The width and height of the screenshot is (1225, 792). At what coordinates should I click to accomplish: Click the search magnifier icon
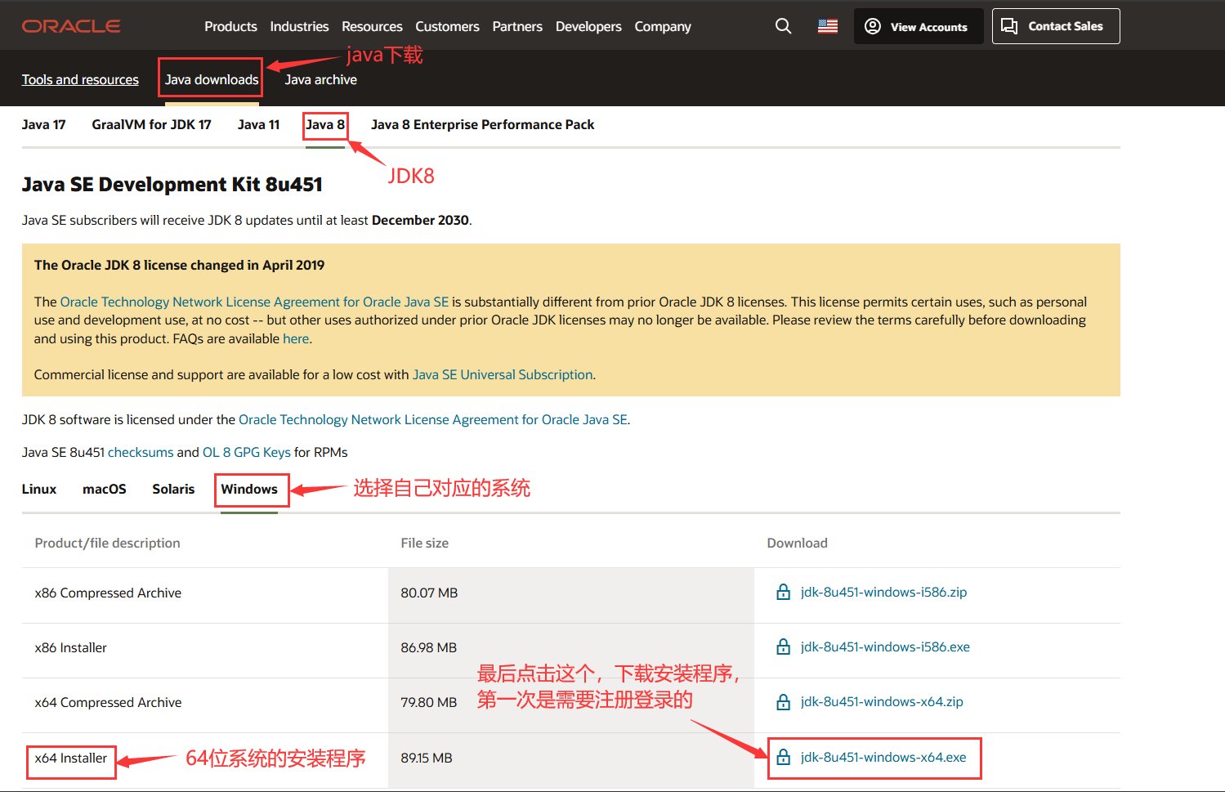coord(783,25)
